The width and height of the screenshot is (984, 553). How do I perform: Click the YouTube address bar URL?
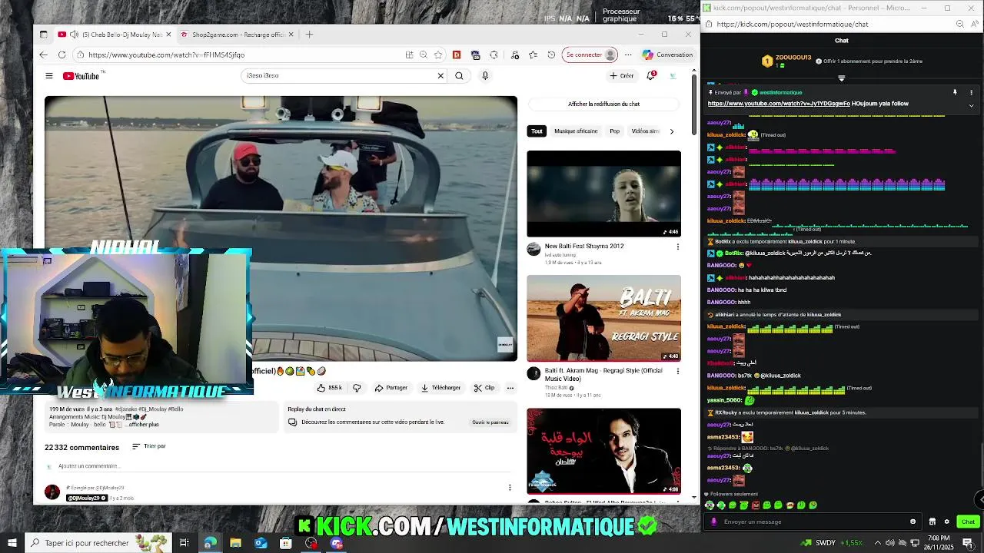(x=166, y=55)
